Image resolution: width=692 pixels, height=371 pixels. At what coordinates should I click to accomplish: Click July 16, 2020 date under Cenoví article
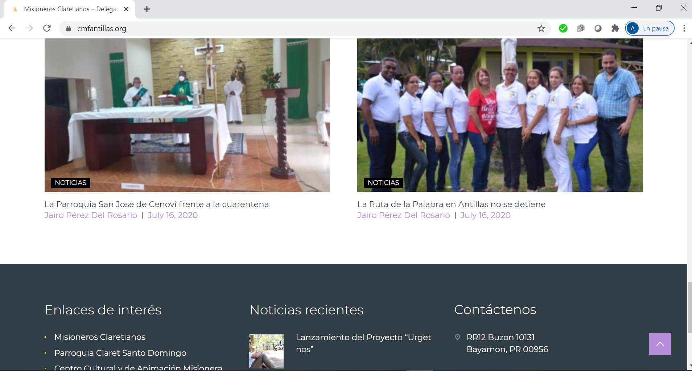173,215
